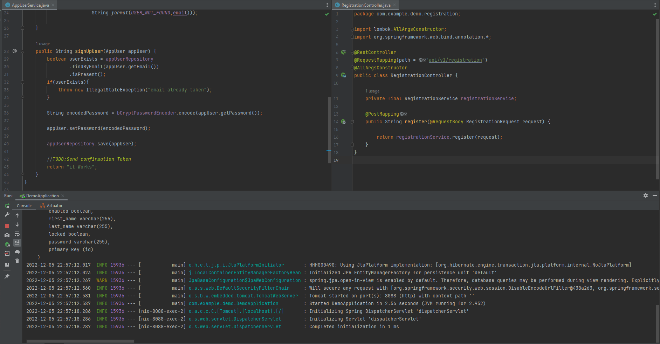Click endpoint gutter icon on line 14
The height and width of the screenshot is (344, 660).
tap(344, 122)
